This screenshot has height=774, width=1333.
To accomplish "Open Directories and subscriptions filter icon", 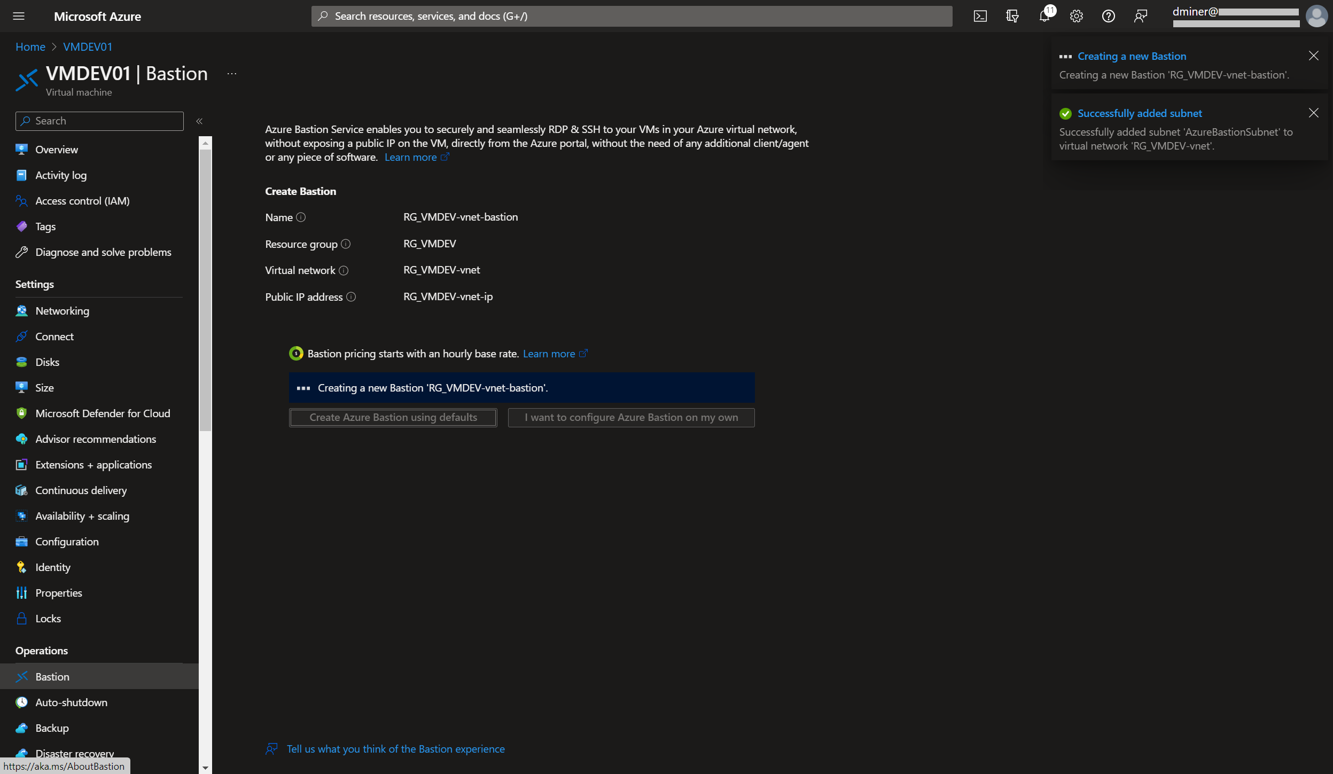I will pyautogui.click(x=1012, y=16).
